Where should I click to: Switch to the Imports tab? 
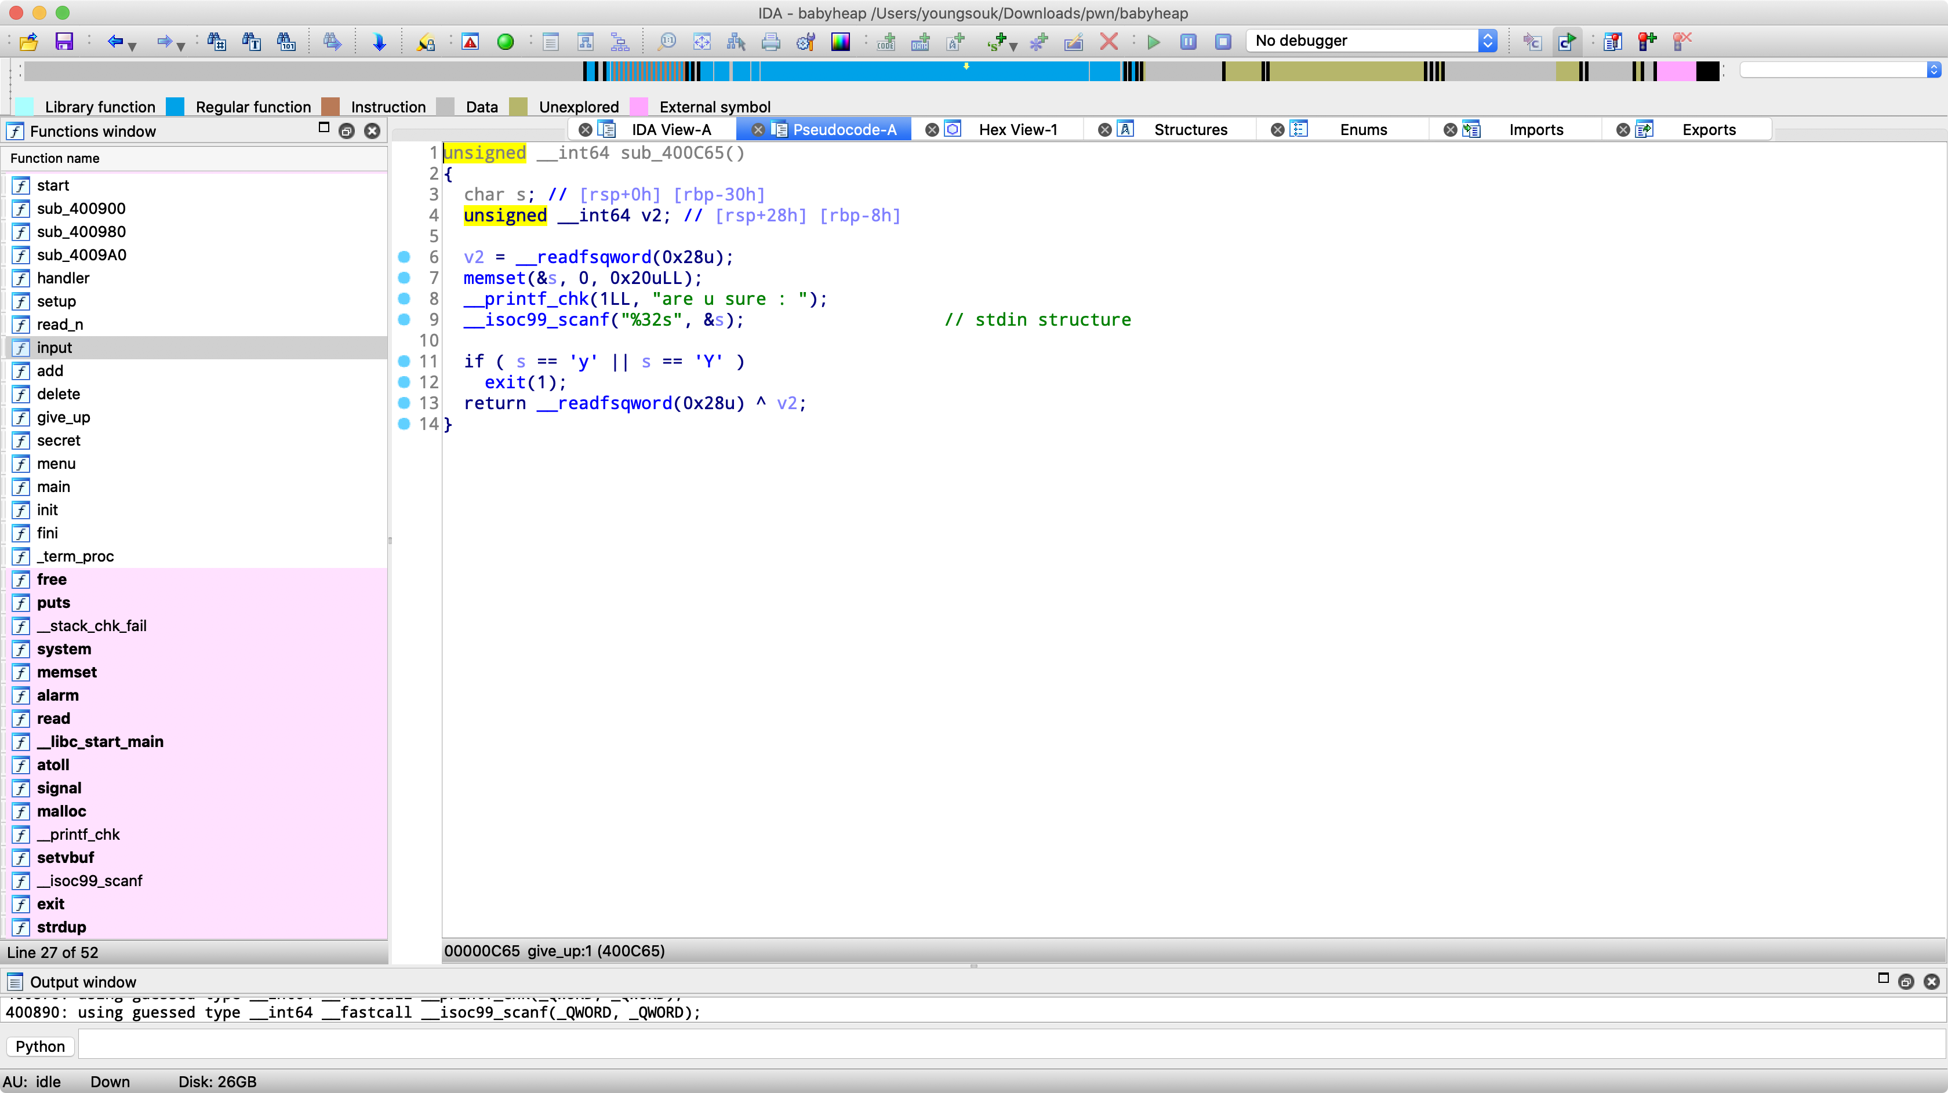pos(1535,130)
